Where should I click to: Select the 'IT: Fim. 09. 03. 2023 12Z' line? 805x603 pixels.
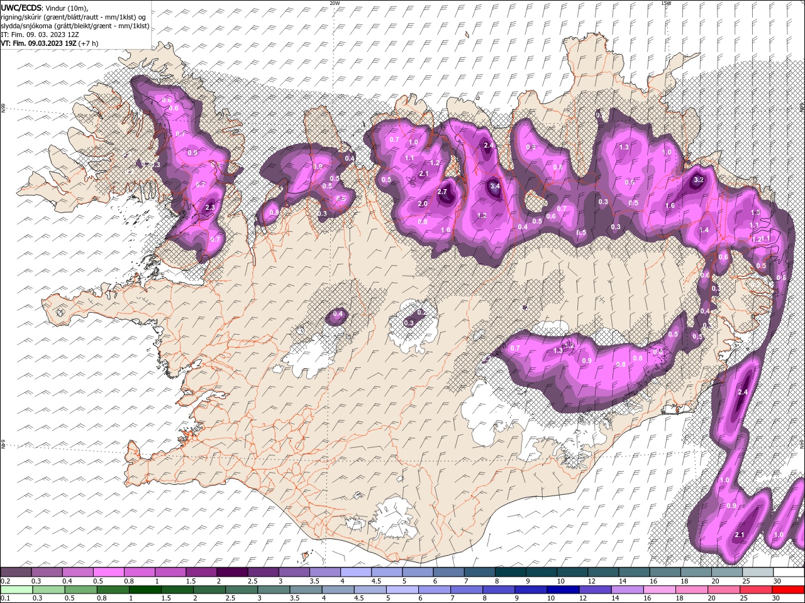(39, 35)
